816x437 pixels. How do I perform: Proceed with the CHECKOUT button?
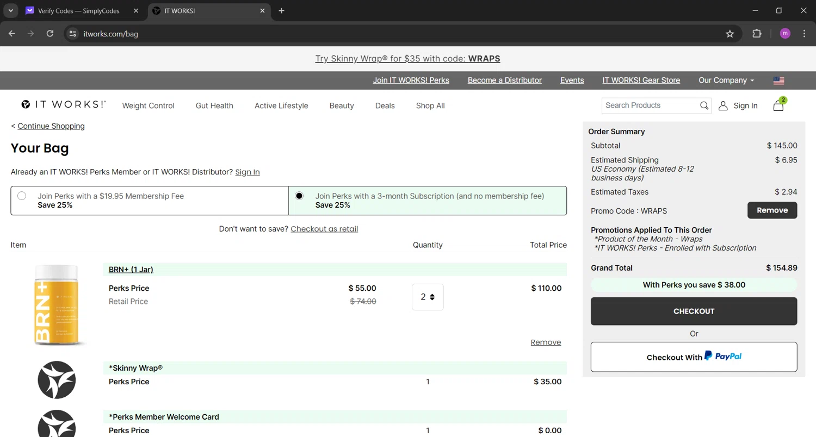[694, 311]
